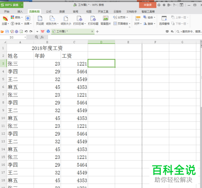
Task: Open the page setup dialog launcher
Action: click(x=130, y=27)
